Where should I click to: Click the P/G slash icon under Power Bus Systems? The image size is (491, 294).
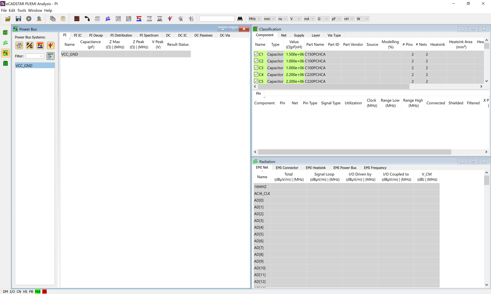(30, 45)
